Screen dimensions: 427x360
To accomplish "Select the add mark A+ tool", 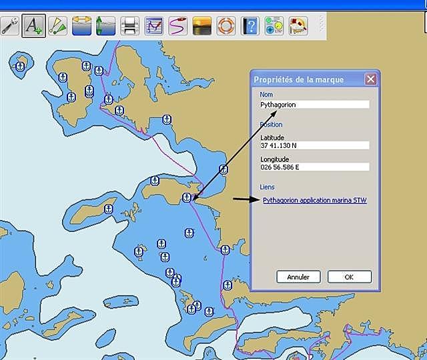I will pyautogui.click(x=33, y=26).
